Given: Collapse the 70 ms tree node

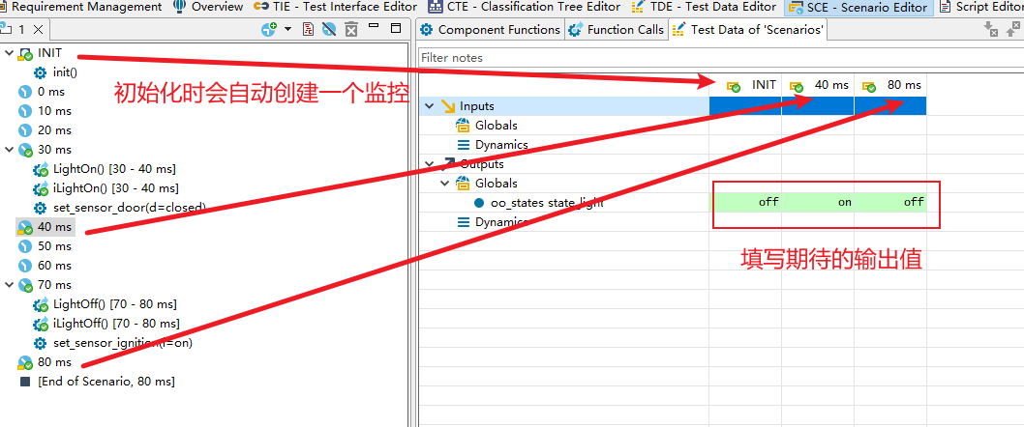Looking at the screenshot, I should click(x=9, y=285).
